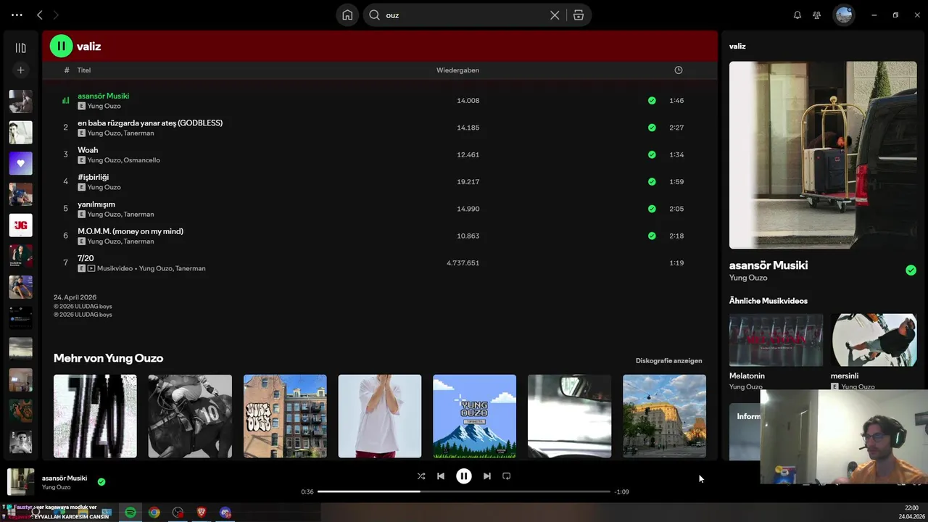Click 'asansör Musiki' title in right panel
Viewport: 928px width, 522px height.
pyautogui.click(x=768, y=265)
